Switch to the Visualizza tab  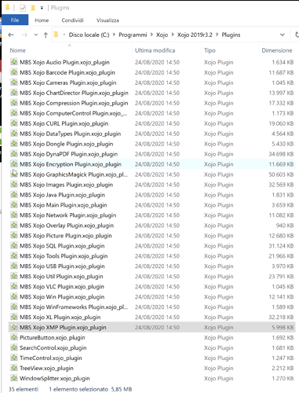(108, 20)
